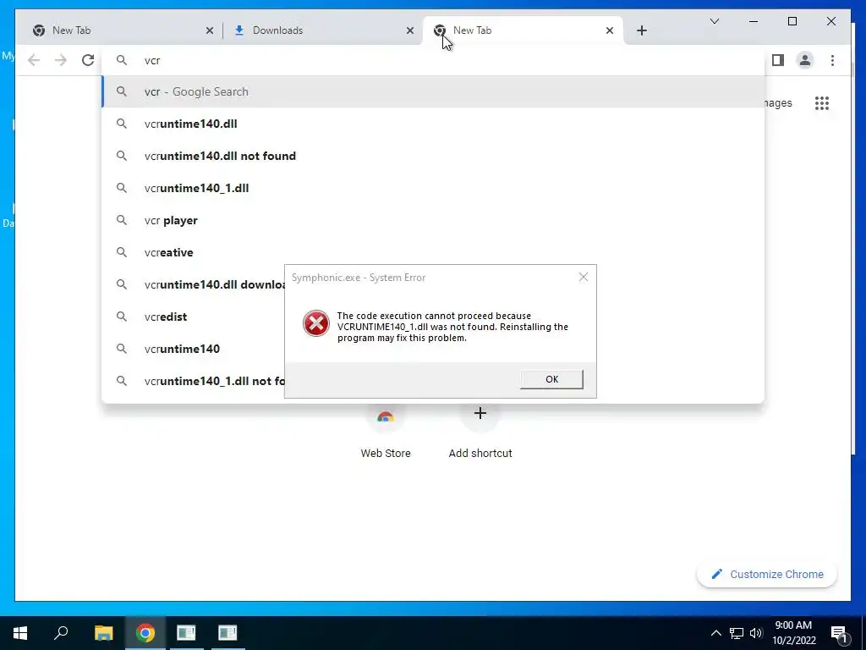Click OK in the System Error dialog
Screen dimensions: 866x650
click(551, 379)
